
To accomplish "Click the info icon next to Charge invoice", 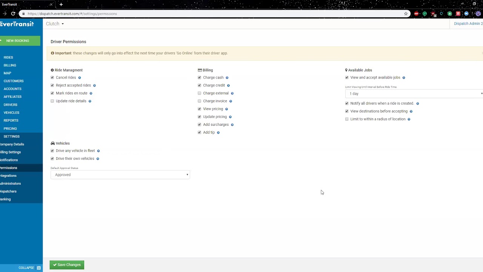I will pyautogui.click(x=231, y=101).
